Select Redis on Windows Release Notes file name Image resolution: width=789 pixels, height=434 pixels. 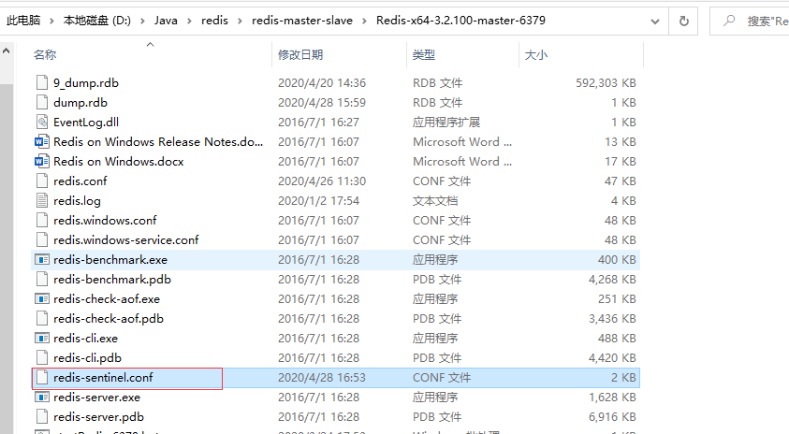click(x=158, y=142)
